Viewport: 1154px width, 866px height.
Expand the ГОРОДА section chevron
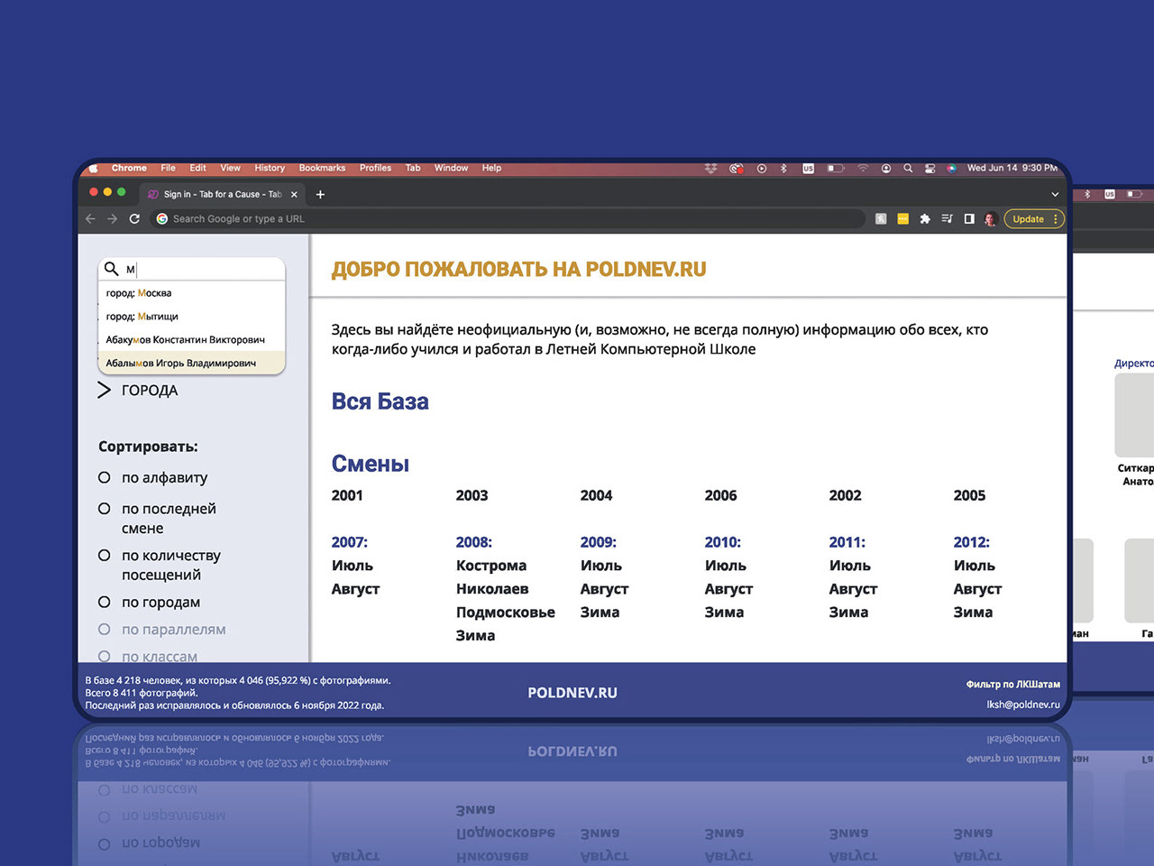click(x=105, y=390)
